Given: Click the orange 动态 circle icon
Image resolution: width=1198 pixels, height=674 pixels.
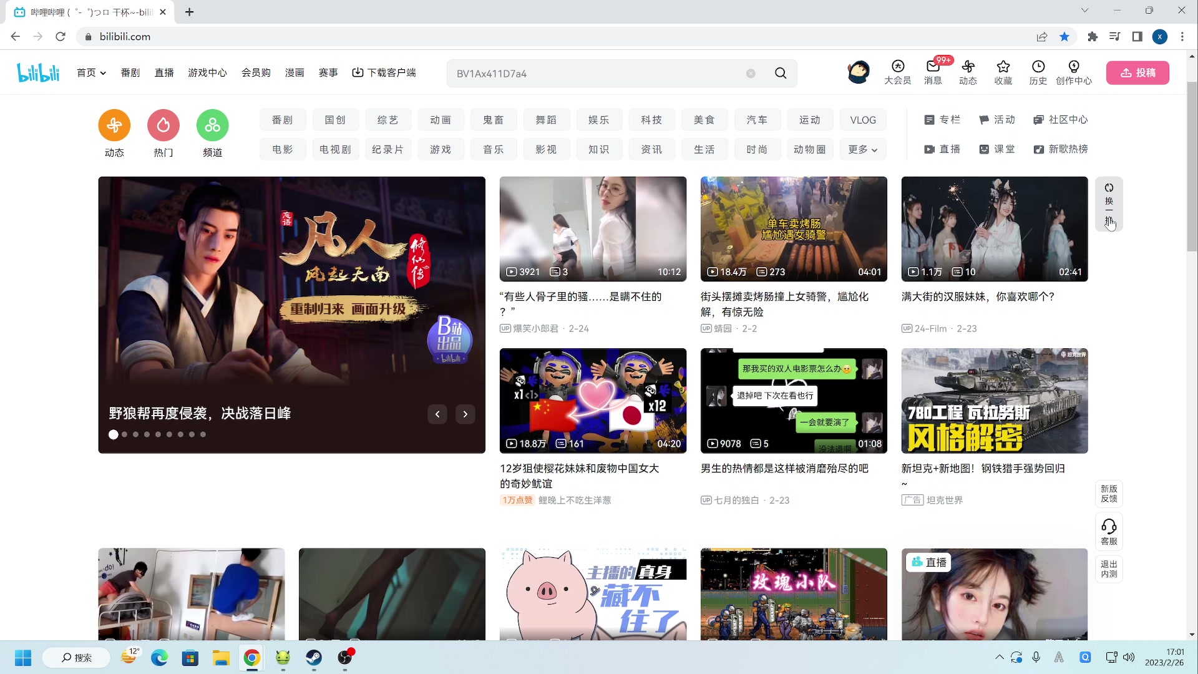Looking at the screenshot, I should [114, 125].
